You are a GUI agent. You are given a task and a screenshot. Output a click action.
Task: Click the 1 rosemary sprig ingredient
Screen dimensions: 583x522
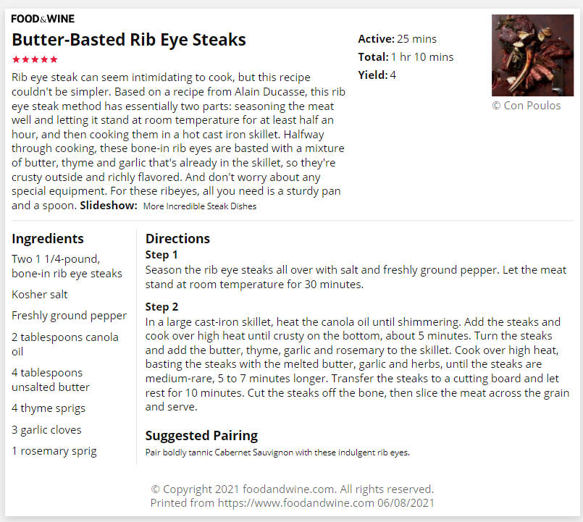pos(54,451)
